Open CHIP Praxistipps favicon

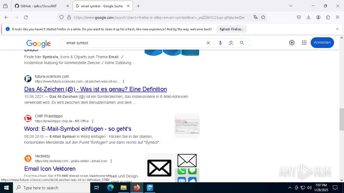pos(28,118)
